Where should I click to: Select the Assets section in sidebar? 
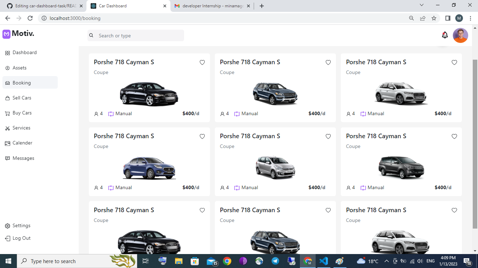(7, 68)
